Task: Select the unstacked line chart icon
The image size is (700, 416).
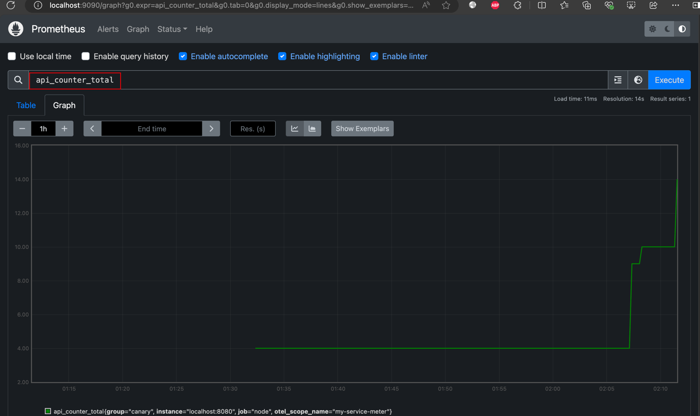Action: coord(295,129)
